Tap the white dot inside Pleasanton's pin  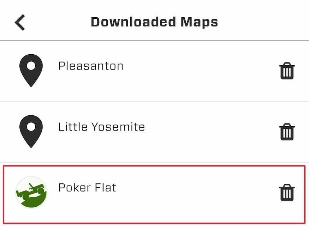[x=31, y=66]
